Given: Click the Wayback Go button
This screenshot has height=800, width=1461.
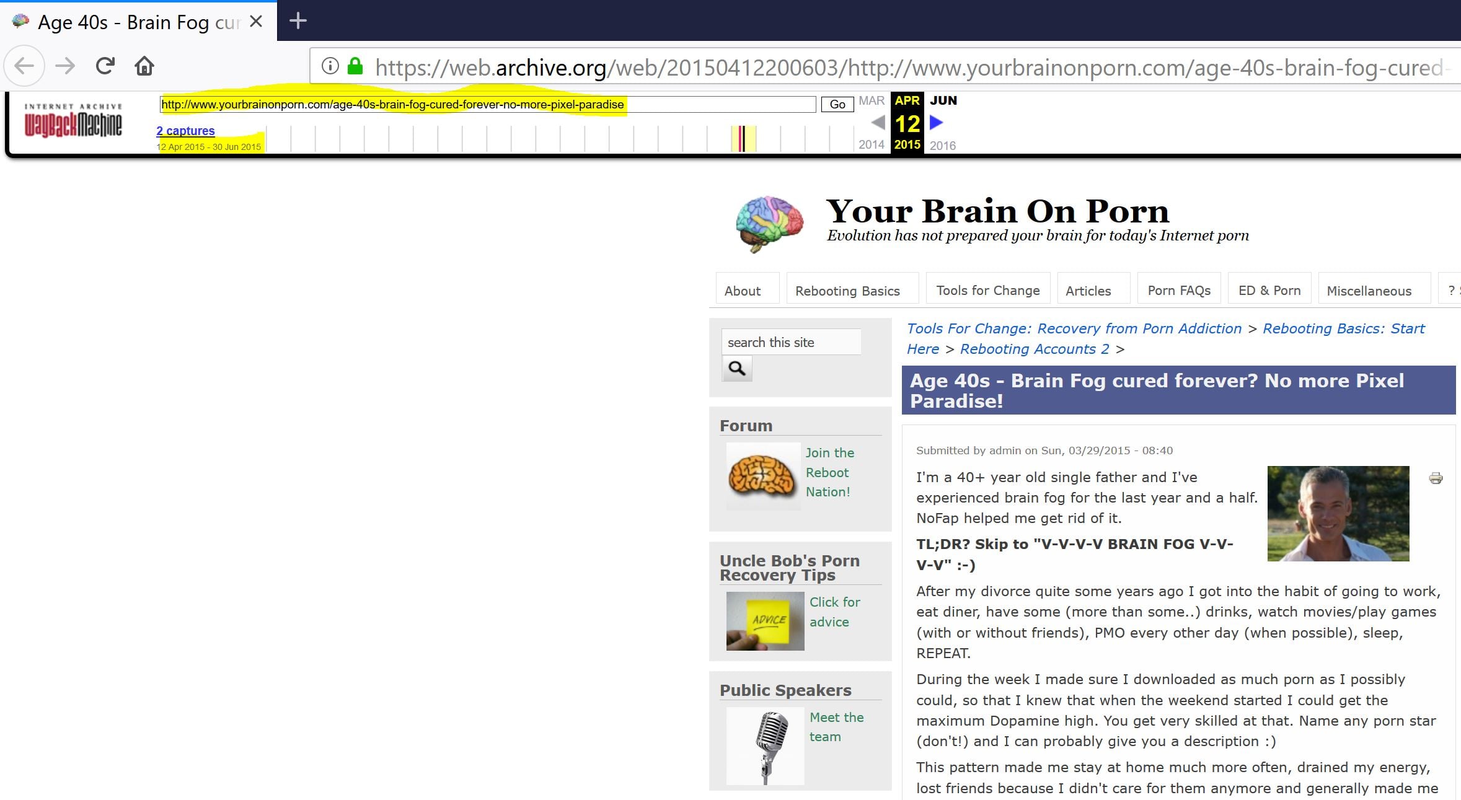Looking at the screenshot, I should click(837, 104).
